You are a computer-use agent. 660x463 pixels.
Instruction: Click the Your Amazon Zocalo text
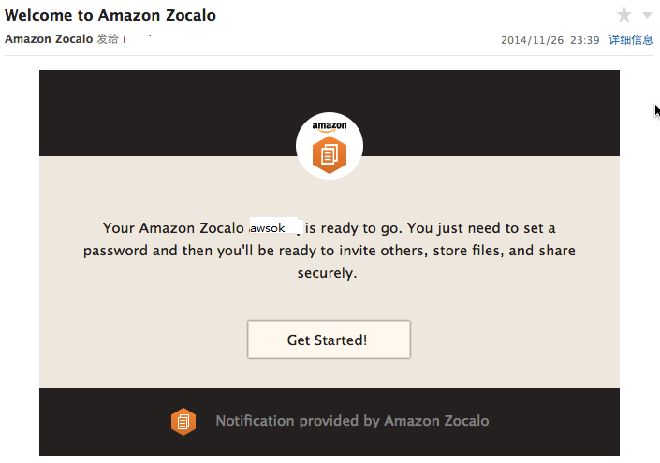tap(173, 228)
